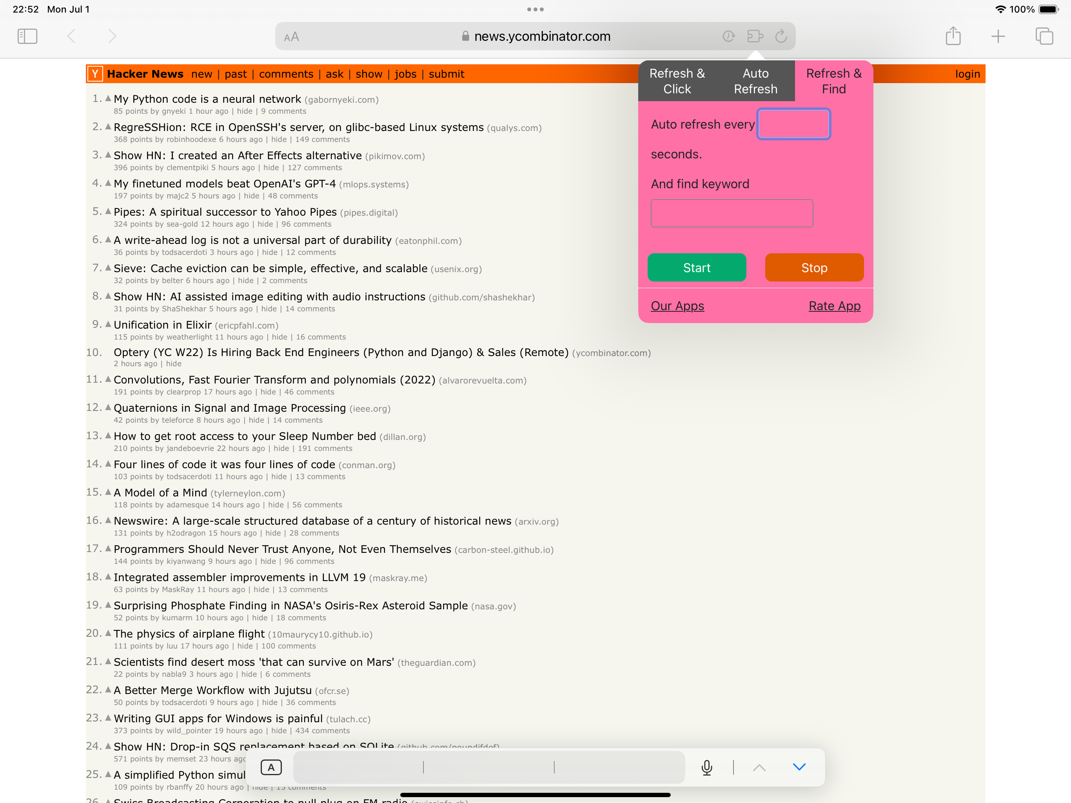
Task: Open 'Programmers Should Never Trust Anyone' story
Action: (x=283, y=549)
